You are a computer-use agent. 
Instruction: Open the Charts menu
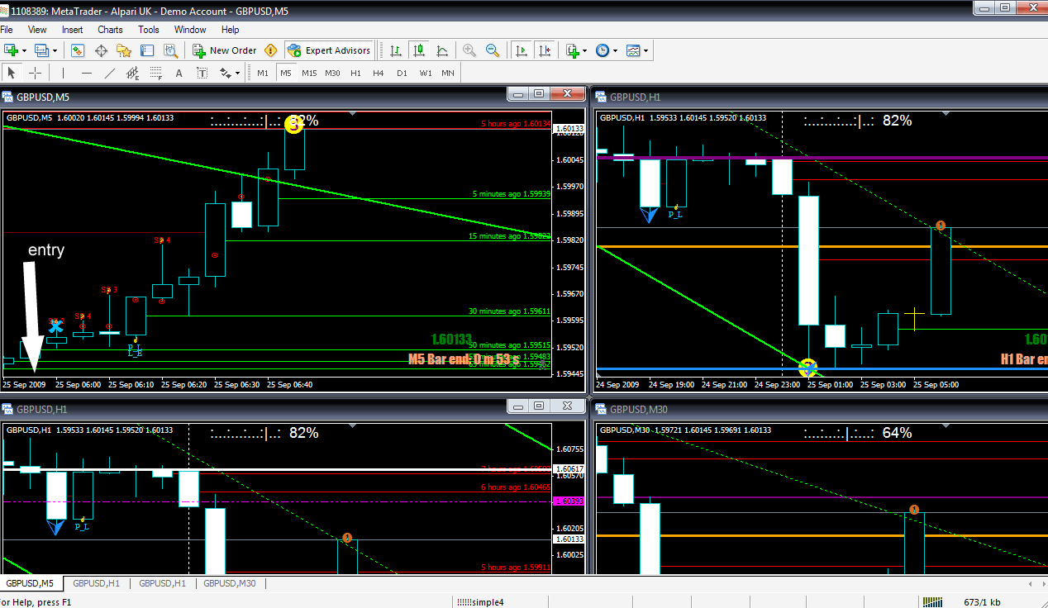tap(110, 30)
